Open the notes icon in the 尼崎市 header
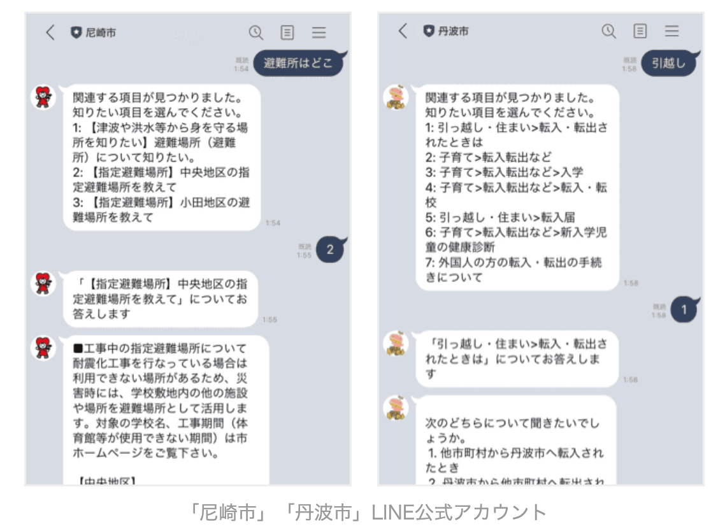This screenshot has width=725, height=531. pos(287,32)
